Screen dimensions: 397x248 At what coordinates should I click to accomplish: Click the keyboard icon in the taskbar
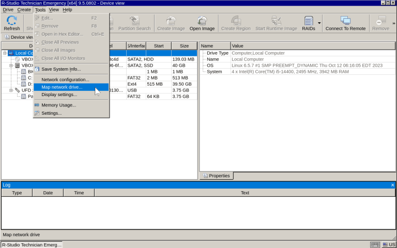[375, 244]
